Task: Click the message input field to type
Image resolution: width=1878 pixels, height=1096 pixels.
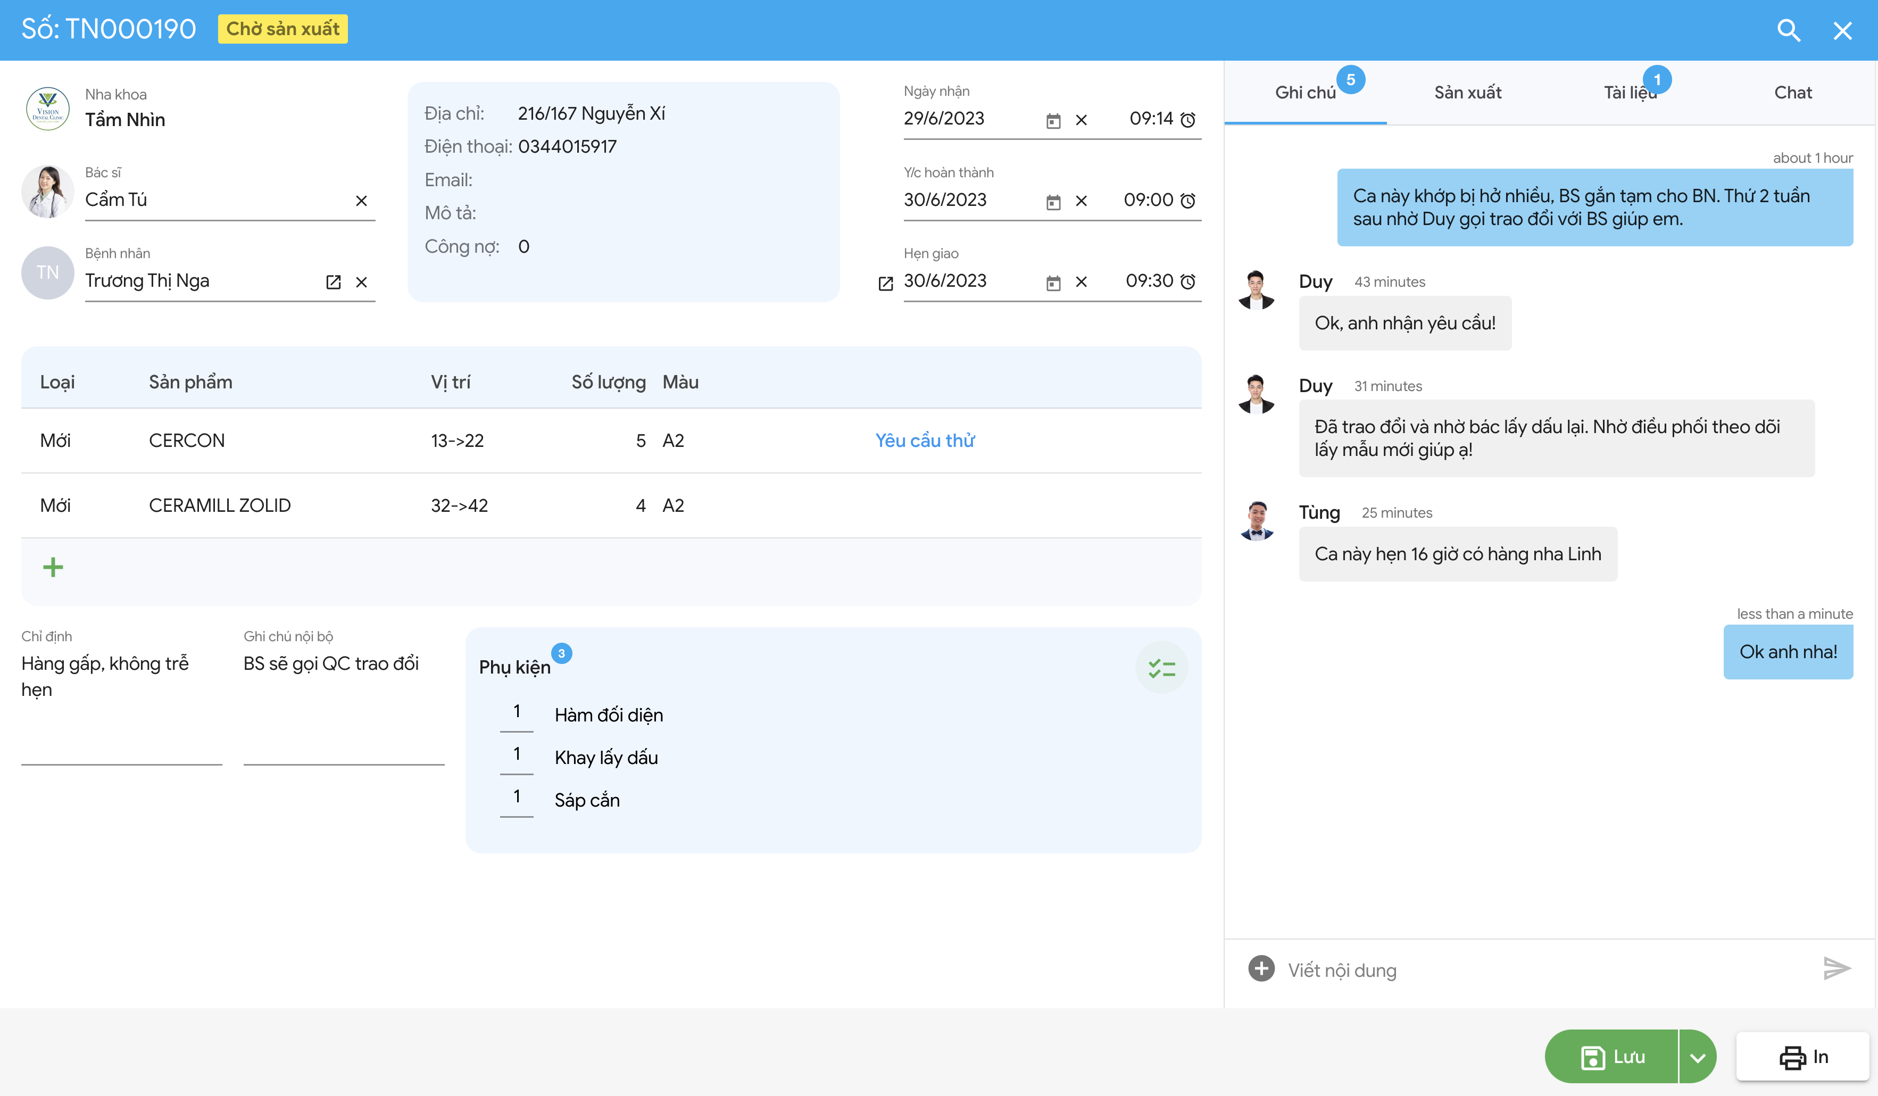Action: pyautogui.click(x=1543, y=969)
